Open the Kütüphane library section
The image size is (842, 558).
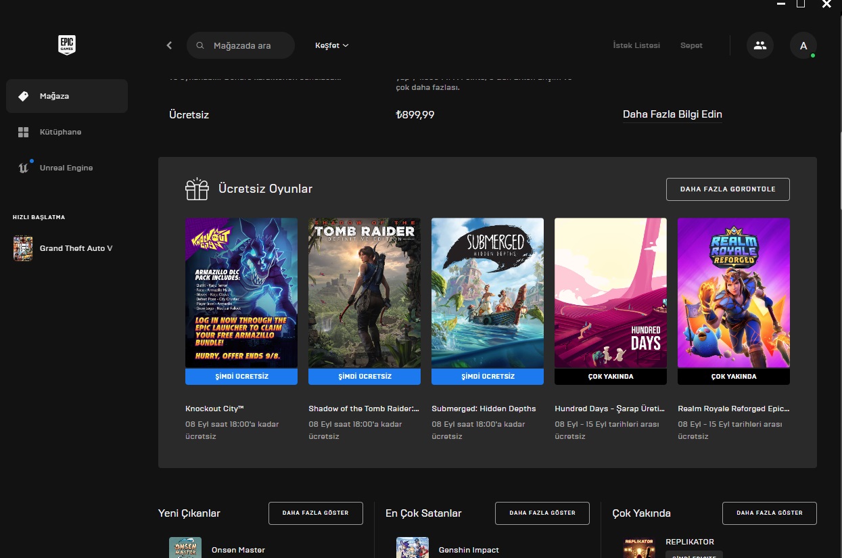coord(67,132)
